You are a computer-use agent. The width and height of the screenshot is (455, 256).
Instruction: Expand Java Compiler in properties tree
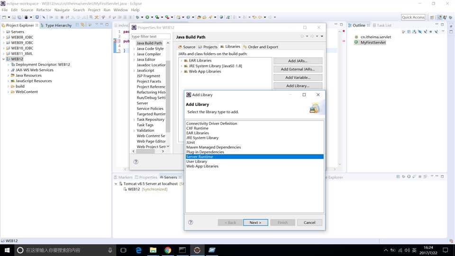pyautogui.click(x=134, y=54)
